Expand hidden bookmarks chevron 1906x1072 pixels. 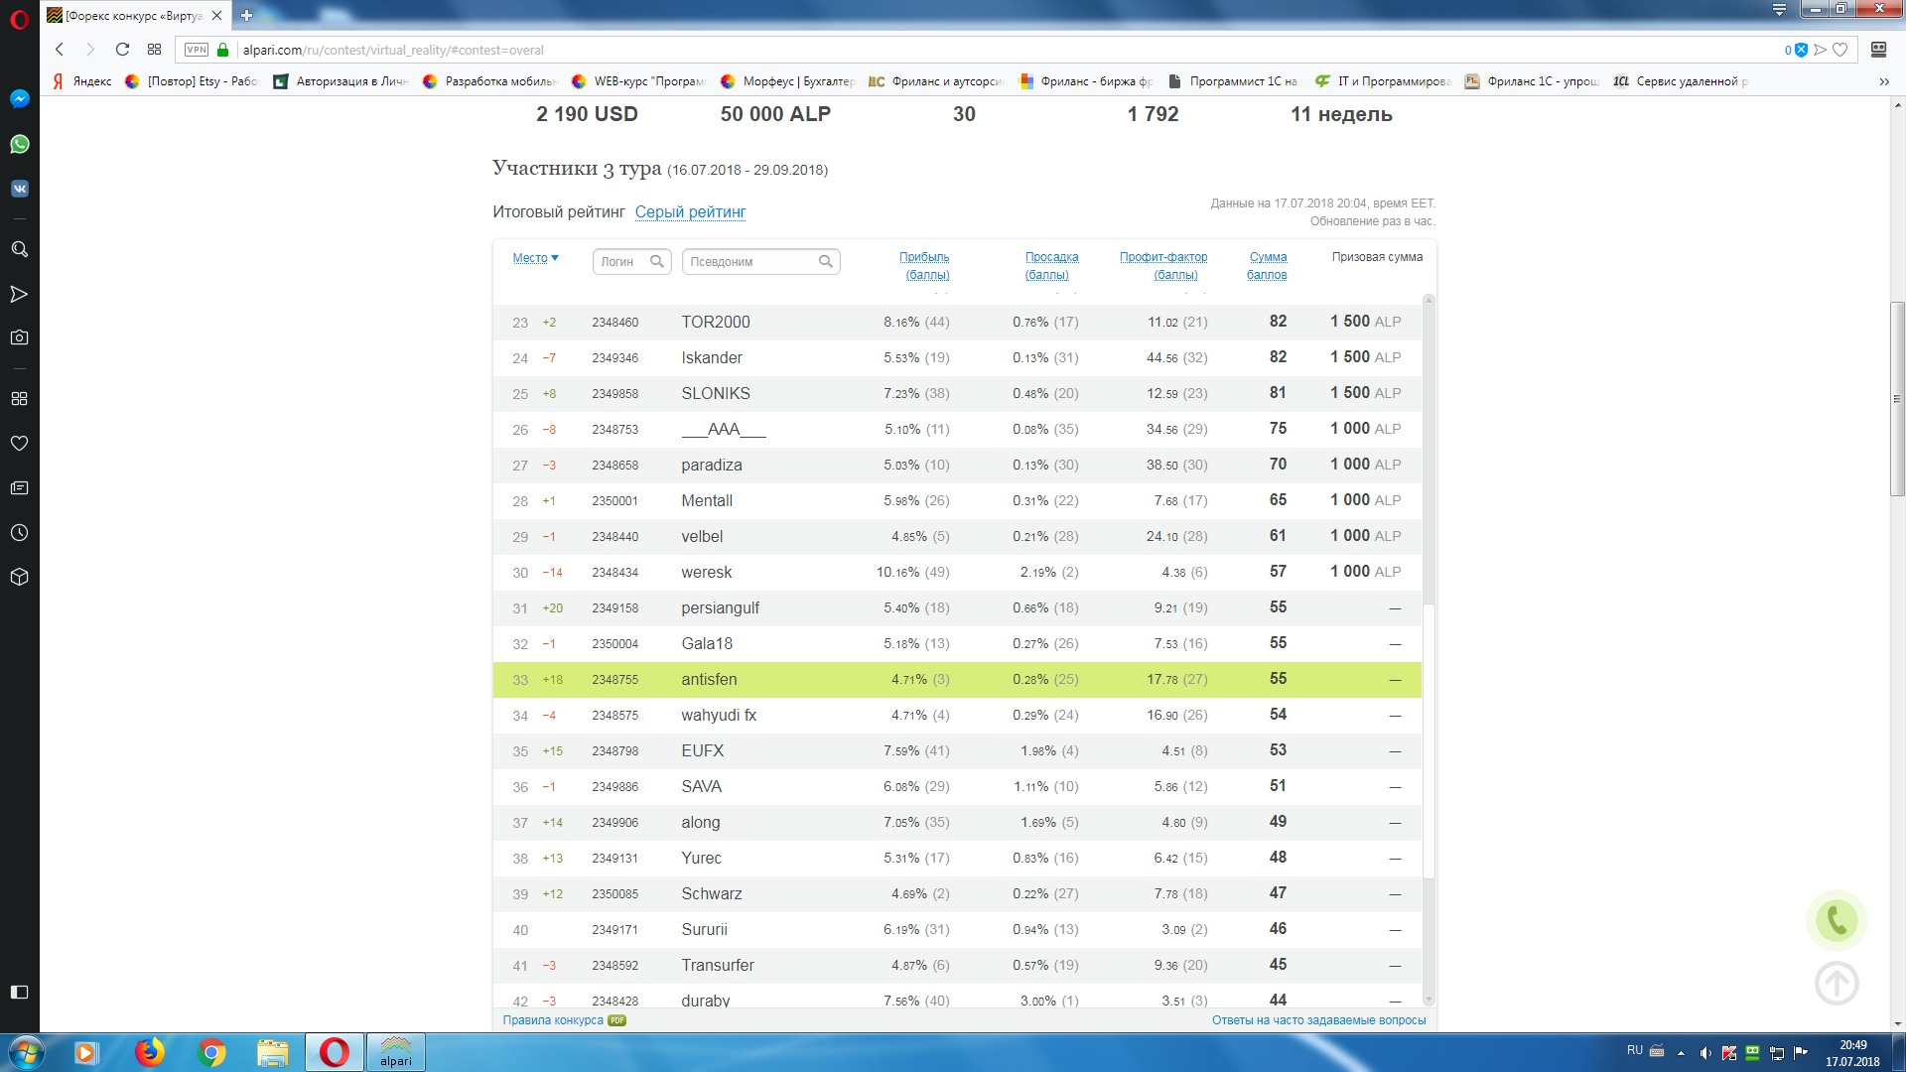[x=1884, y=81]
